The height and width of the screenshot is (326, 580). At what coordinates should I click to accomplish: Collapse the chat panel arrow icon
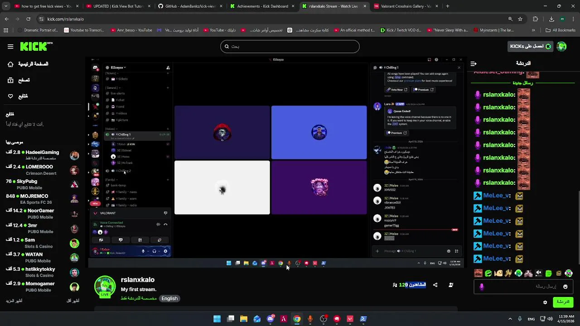pos(474,64)
